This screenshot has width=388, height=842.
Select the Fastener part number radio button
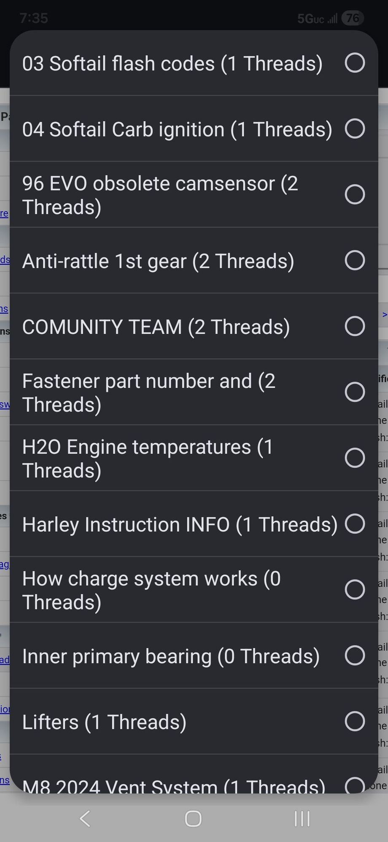355,392
